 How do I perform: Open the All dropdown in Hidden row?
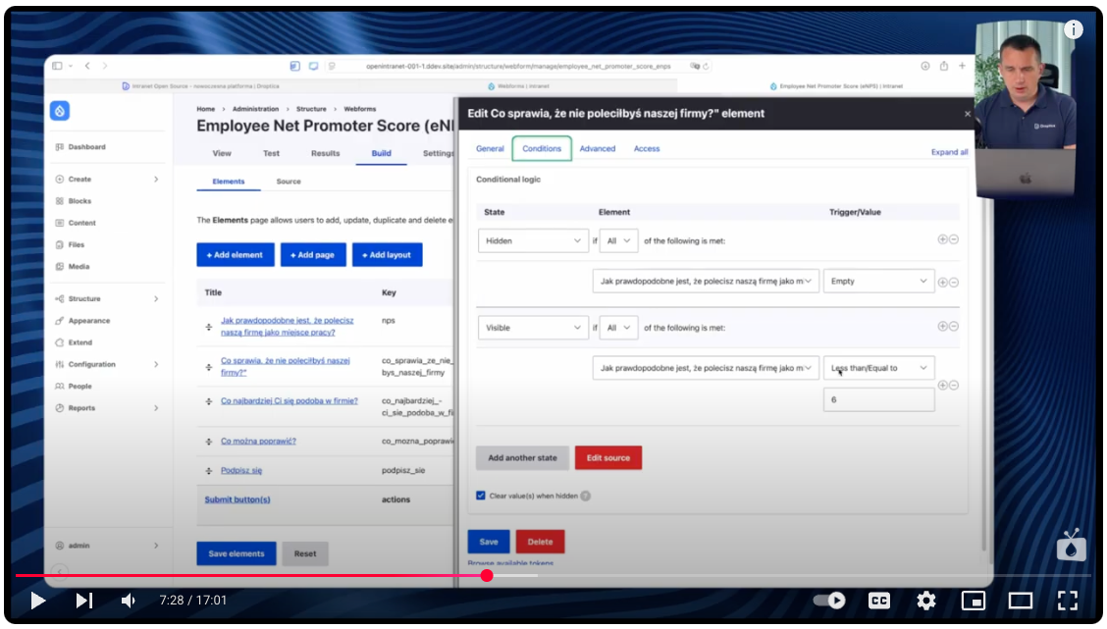[618, 240]
